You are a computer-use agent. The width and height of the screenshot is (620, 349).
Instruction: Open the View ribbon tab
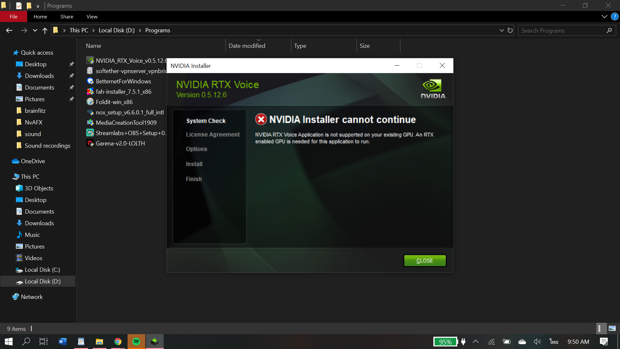(x=92, y=16)
